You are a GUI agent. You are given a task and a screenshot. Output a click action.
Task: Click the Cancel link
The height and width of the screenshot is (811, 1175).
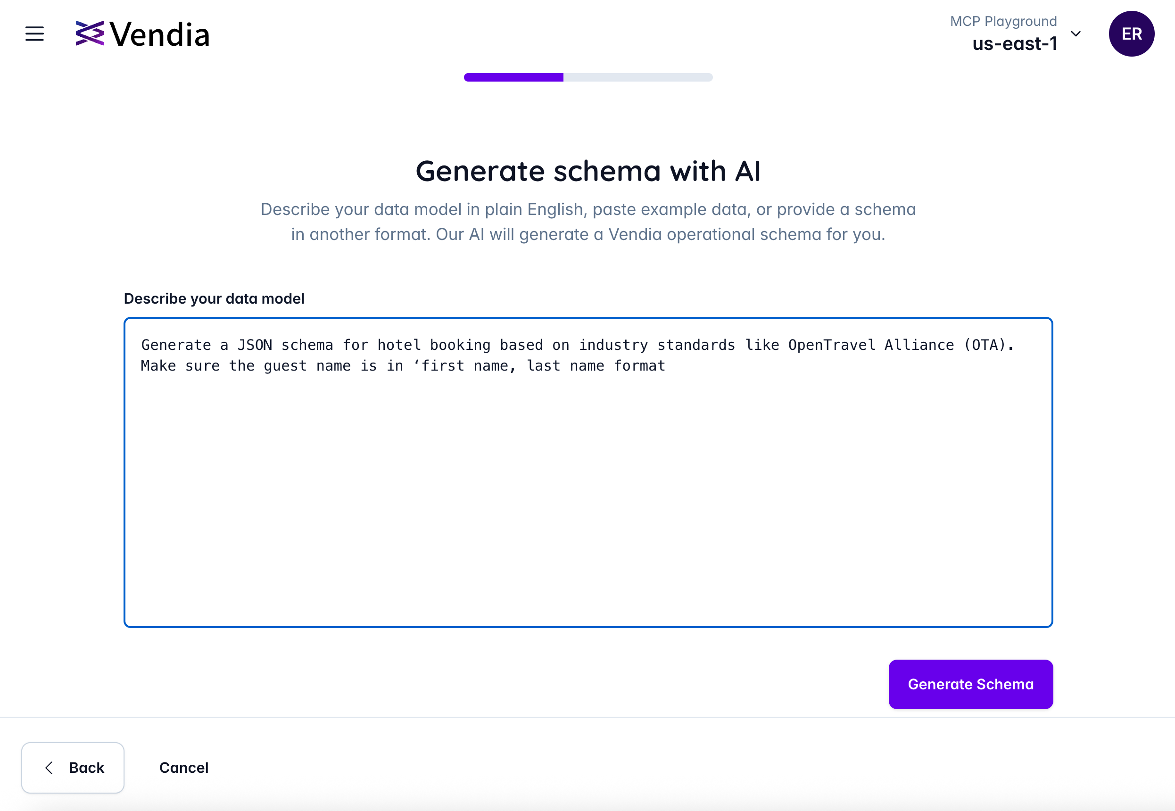click(x=184, y=767)
